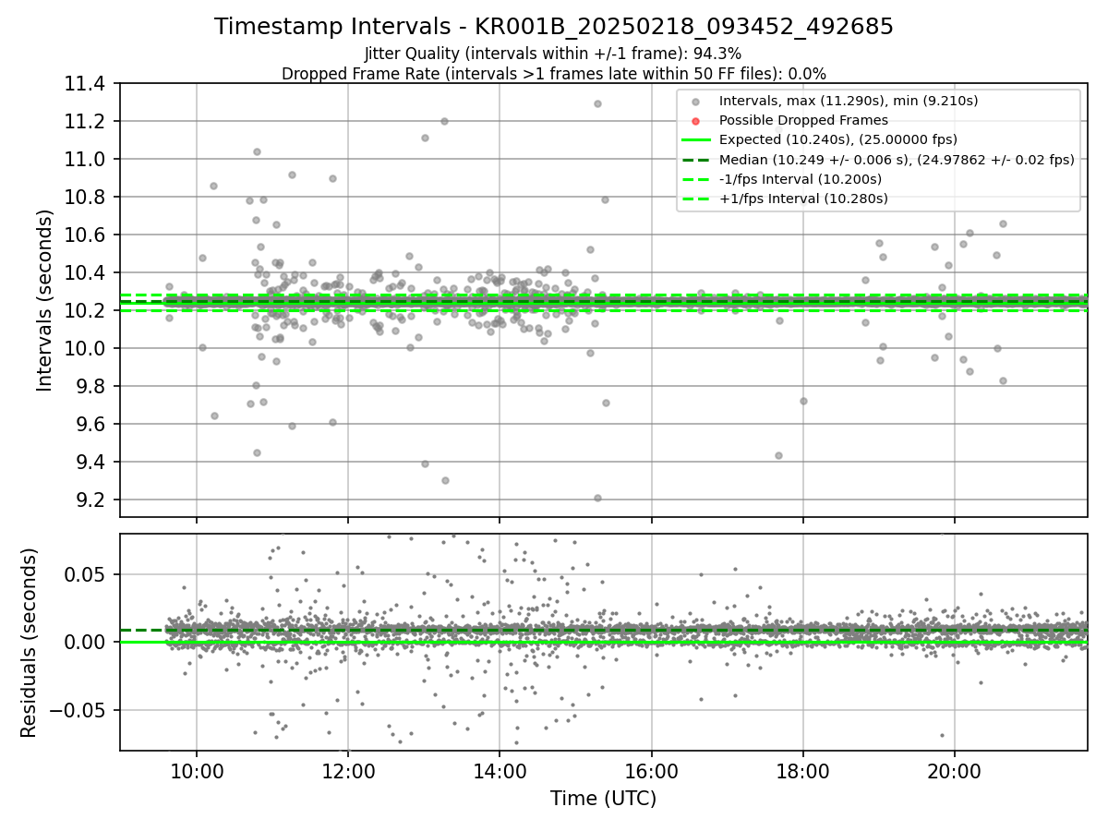Click legend entry 'Intervals, max (11.290s), min (9.210s)'
Image resolution: width=1108 pixels, height=831 pixels.
point(849,101)
